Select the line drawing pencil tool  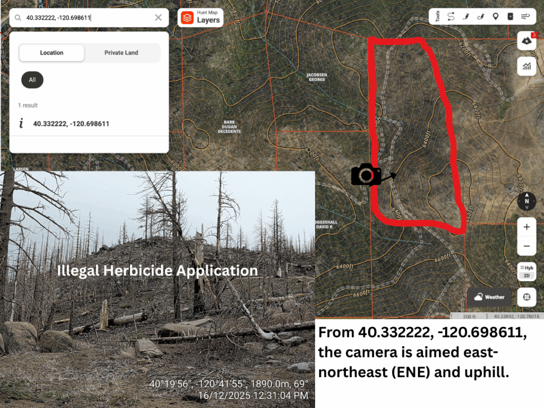[466, 16]
